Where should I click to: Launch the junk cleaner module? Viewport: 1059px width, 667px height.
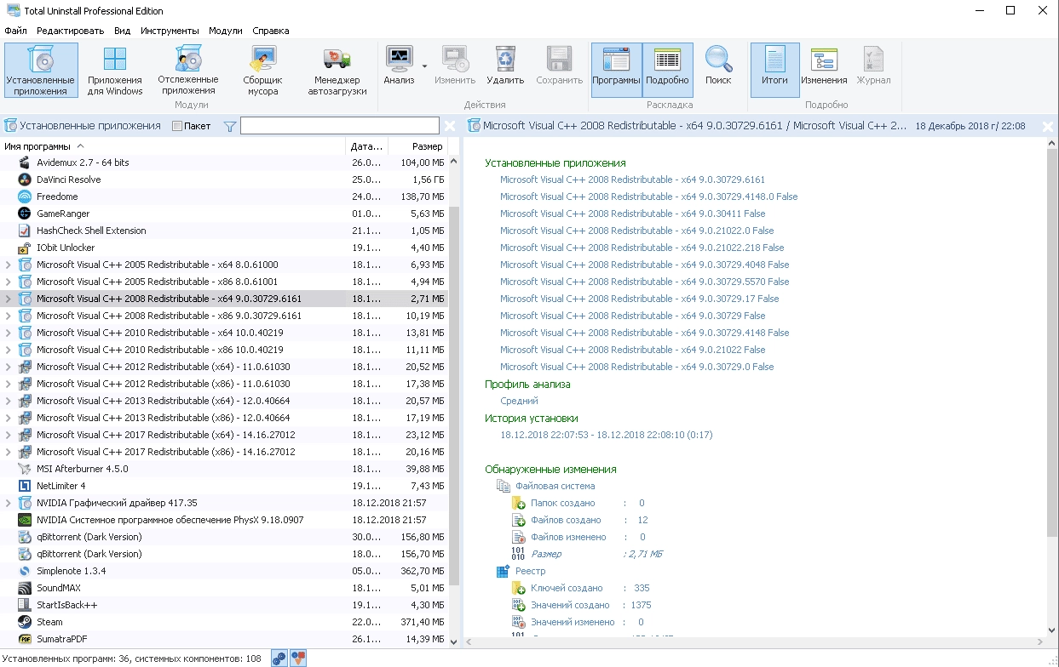[263, 71]
